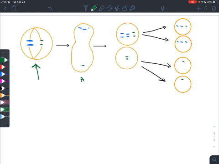The width and height of the screenshot is (219, 164).
Task: Pick the magenta pencil preset
Action: click(x=5, y=81)
